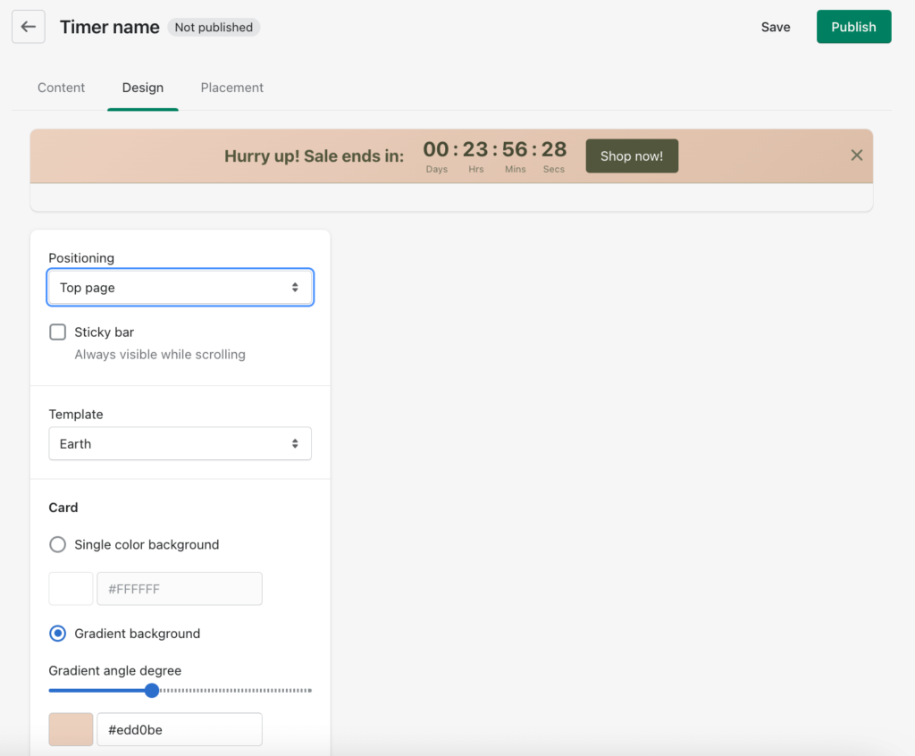
Task: Click the Gradient angle degree slider handle
Action: [152, 690]
